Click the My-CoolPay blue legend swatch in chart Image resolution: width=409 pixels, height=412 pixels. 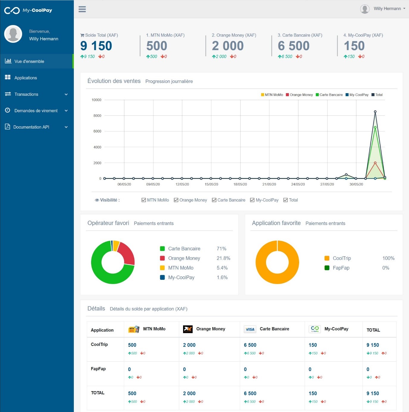(347, 95)
